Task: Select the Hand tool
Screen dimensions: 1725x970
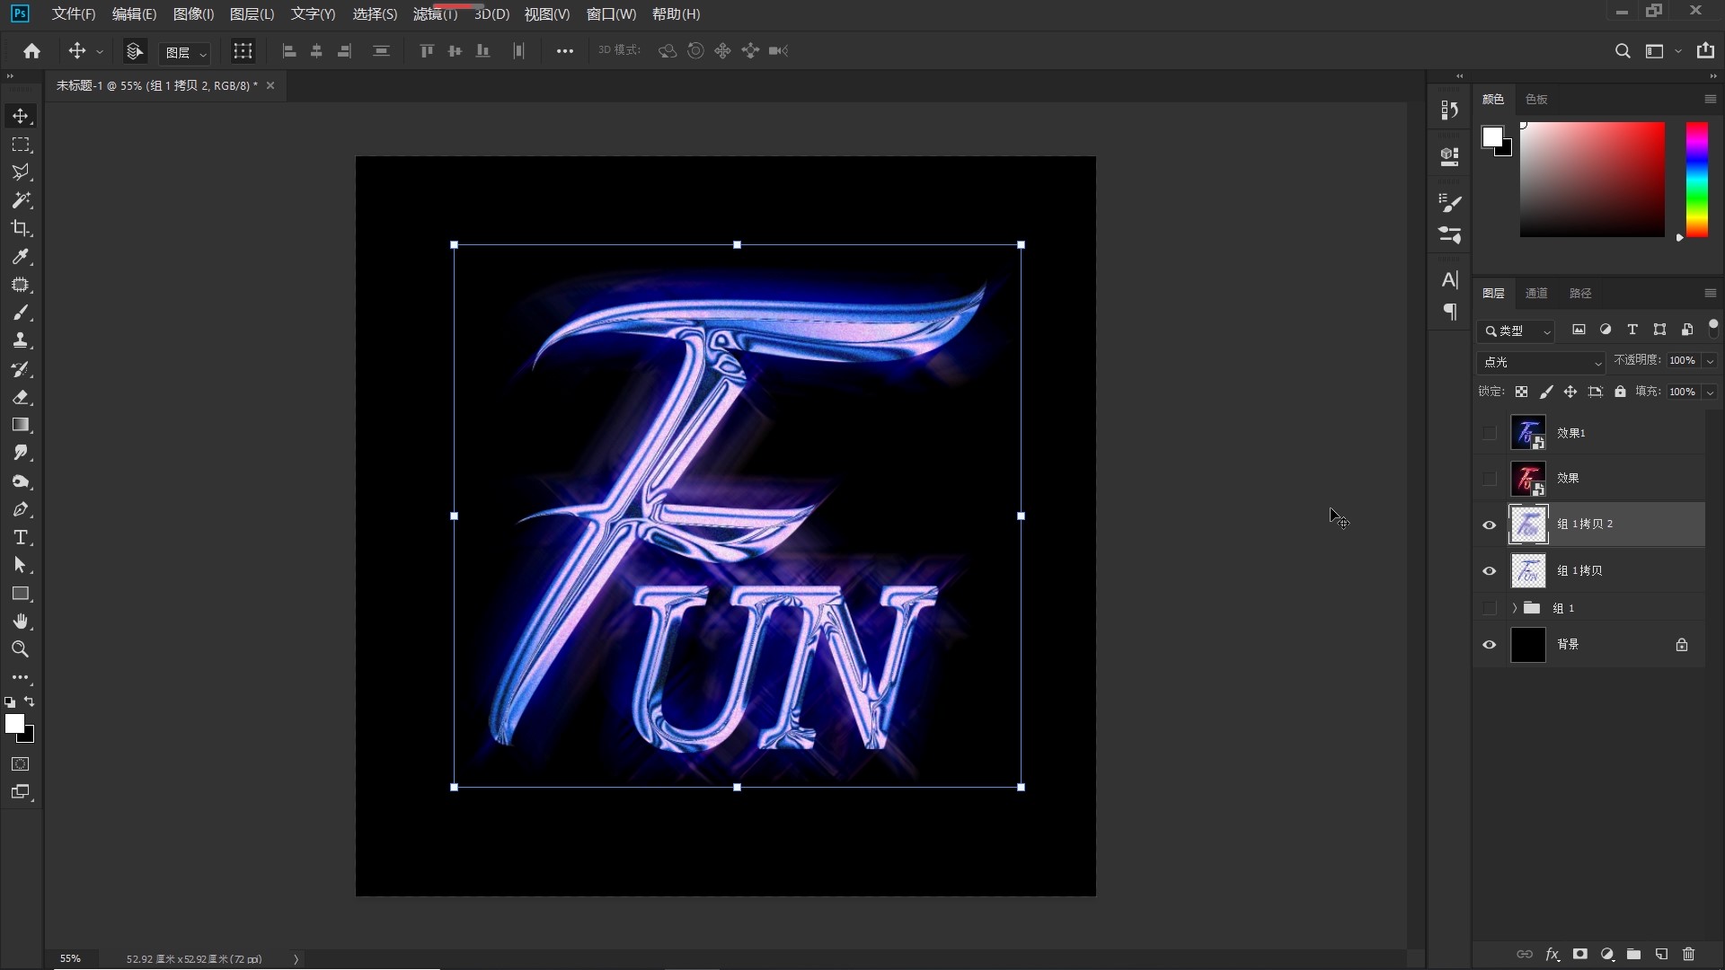Action: 21,622
